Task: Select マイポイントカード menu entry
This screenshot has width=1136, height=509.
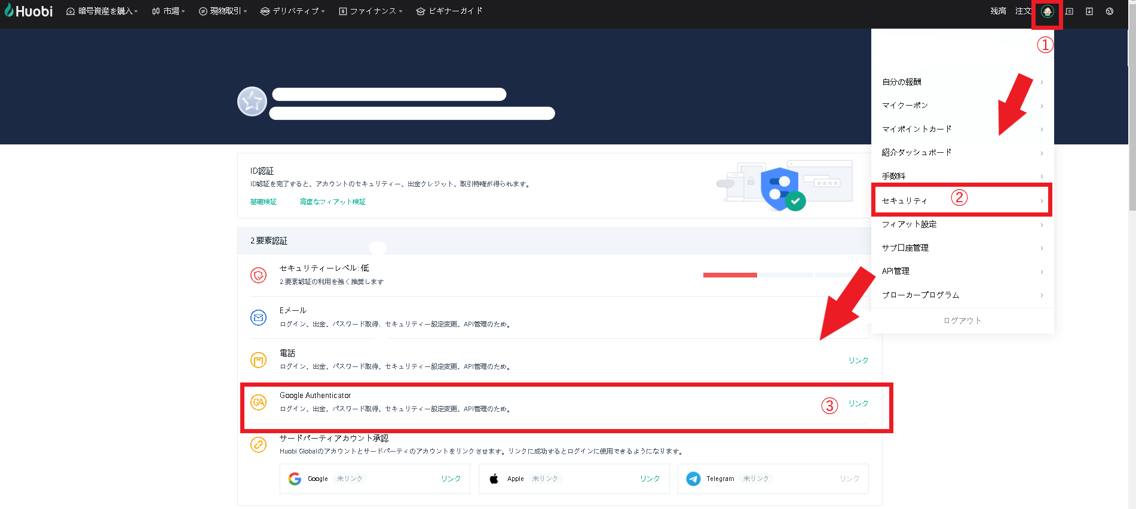Action: click(962, 129)
